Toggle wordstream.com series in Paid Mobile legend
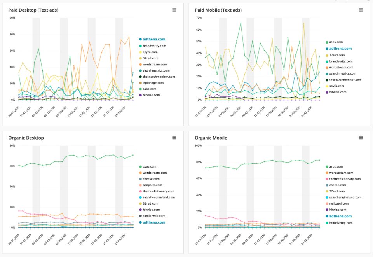This screenshot has width=373, height=257. (340, 68)
